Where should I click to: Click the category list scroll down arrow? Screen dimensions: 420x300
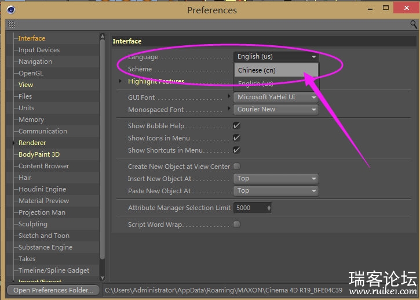click(102, 278)
